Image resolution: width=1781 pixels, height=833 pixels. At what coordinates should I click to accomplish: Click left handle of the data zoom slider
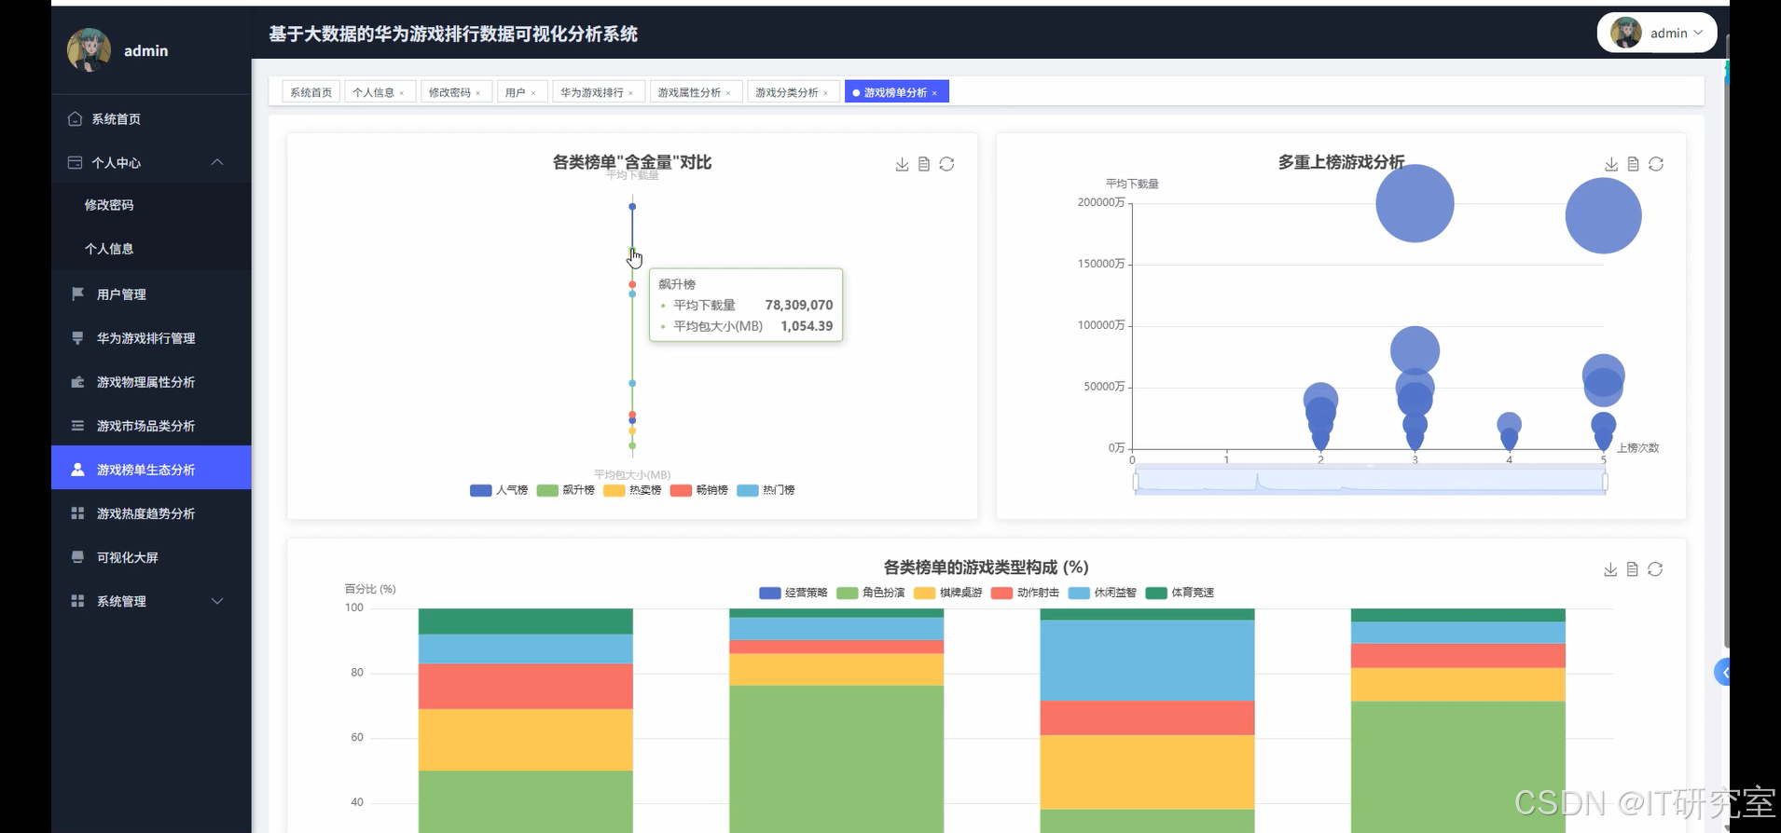pos(1136,482)
